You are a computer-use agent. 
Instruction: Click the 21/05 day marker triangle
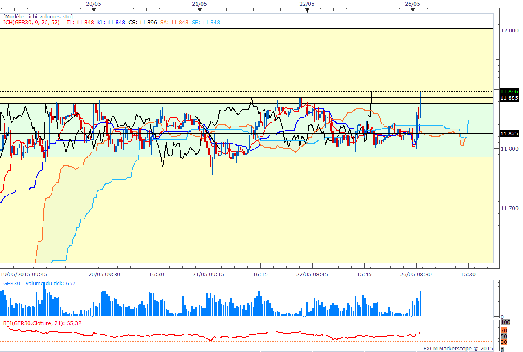(200, 10)
